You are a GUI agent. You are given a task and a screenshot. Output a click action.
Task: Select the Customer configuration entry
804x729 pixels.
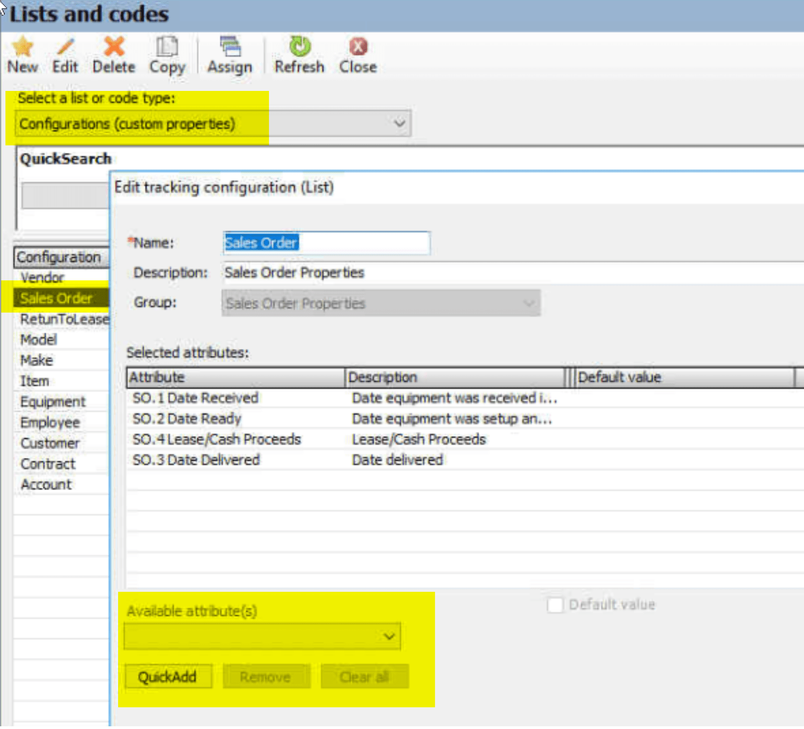click(x=50, y=443)
